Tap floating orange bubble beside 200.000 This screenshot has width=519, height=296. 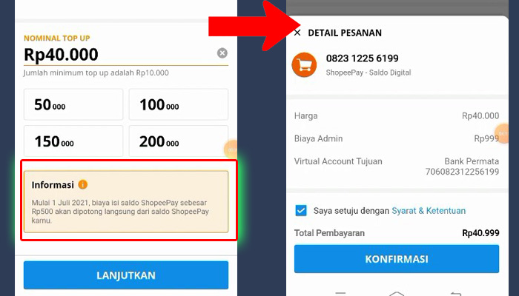[231, 149]
